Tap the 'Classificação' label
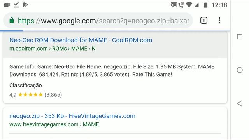 (x=26, y=86)
